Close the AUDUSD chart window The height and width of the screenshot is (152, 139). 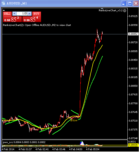pyautogui.click(x=136, y=3)
